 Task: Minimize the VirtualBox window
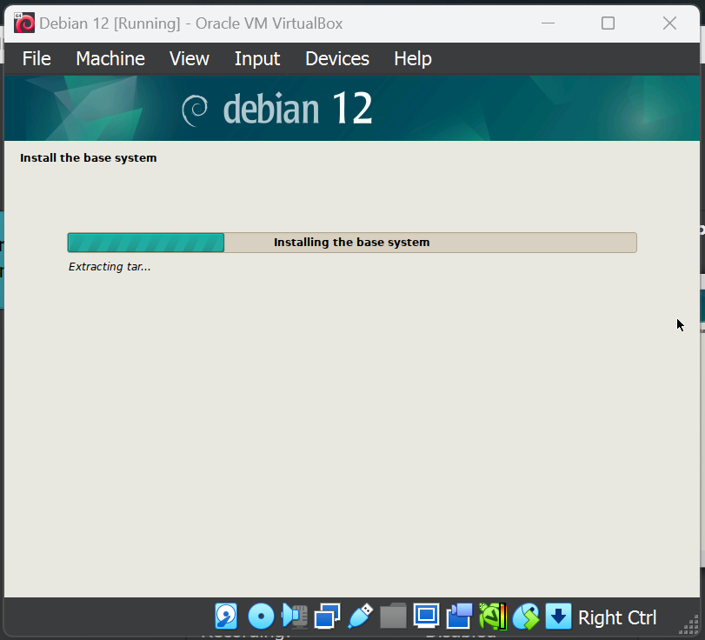tap(548, 23)
